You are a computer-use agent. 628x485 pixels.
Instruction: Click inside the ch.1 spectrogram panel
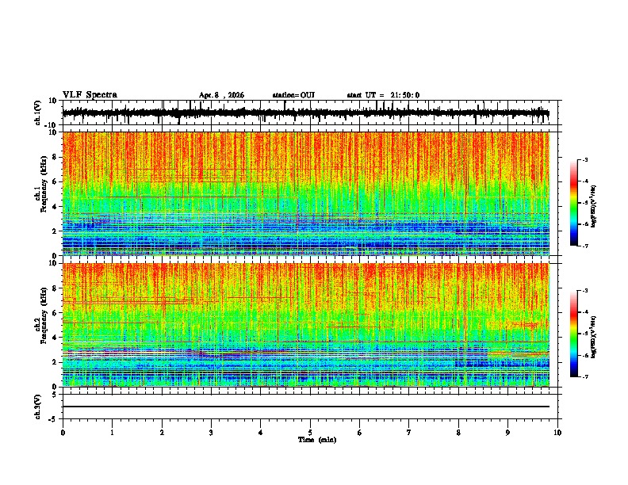(305, 193)
